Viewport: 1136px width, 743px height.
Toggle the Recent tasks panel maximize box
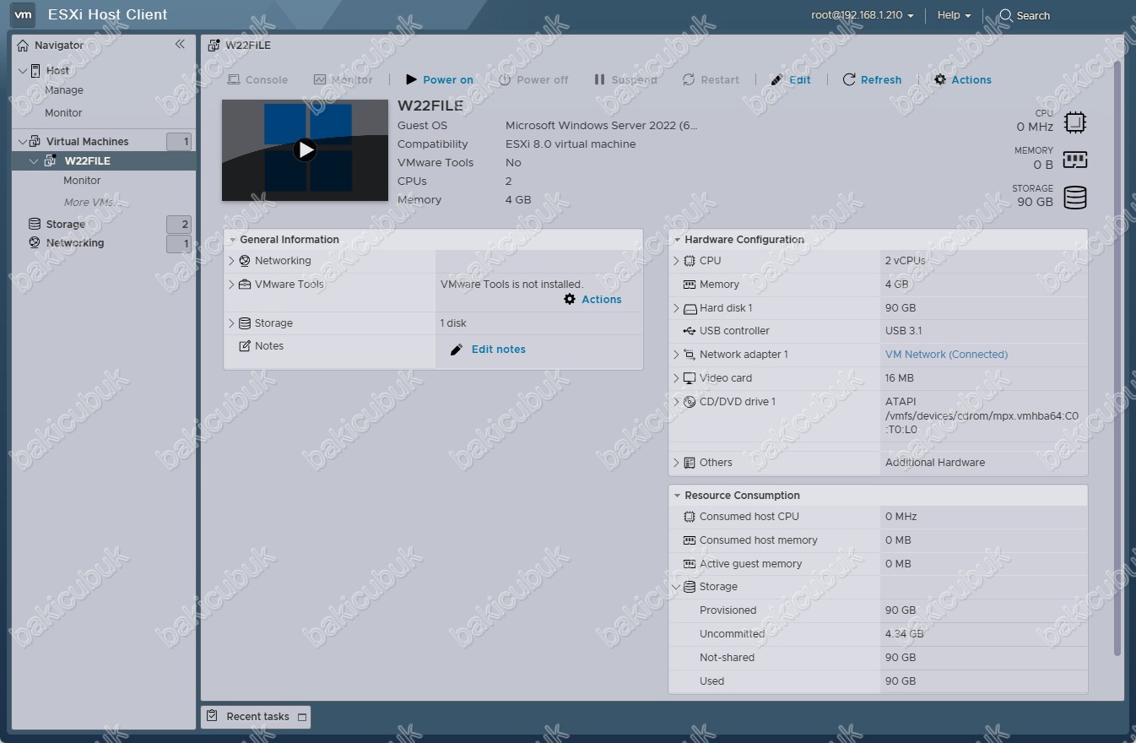(x=302, y=717)
